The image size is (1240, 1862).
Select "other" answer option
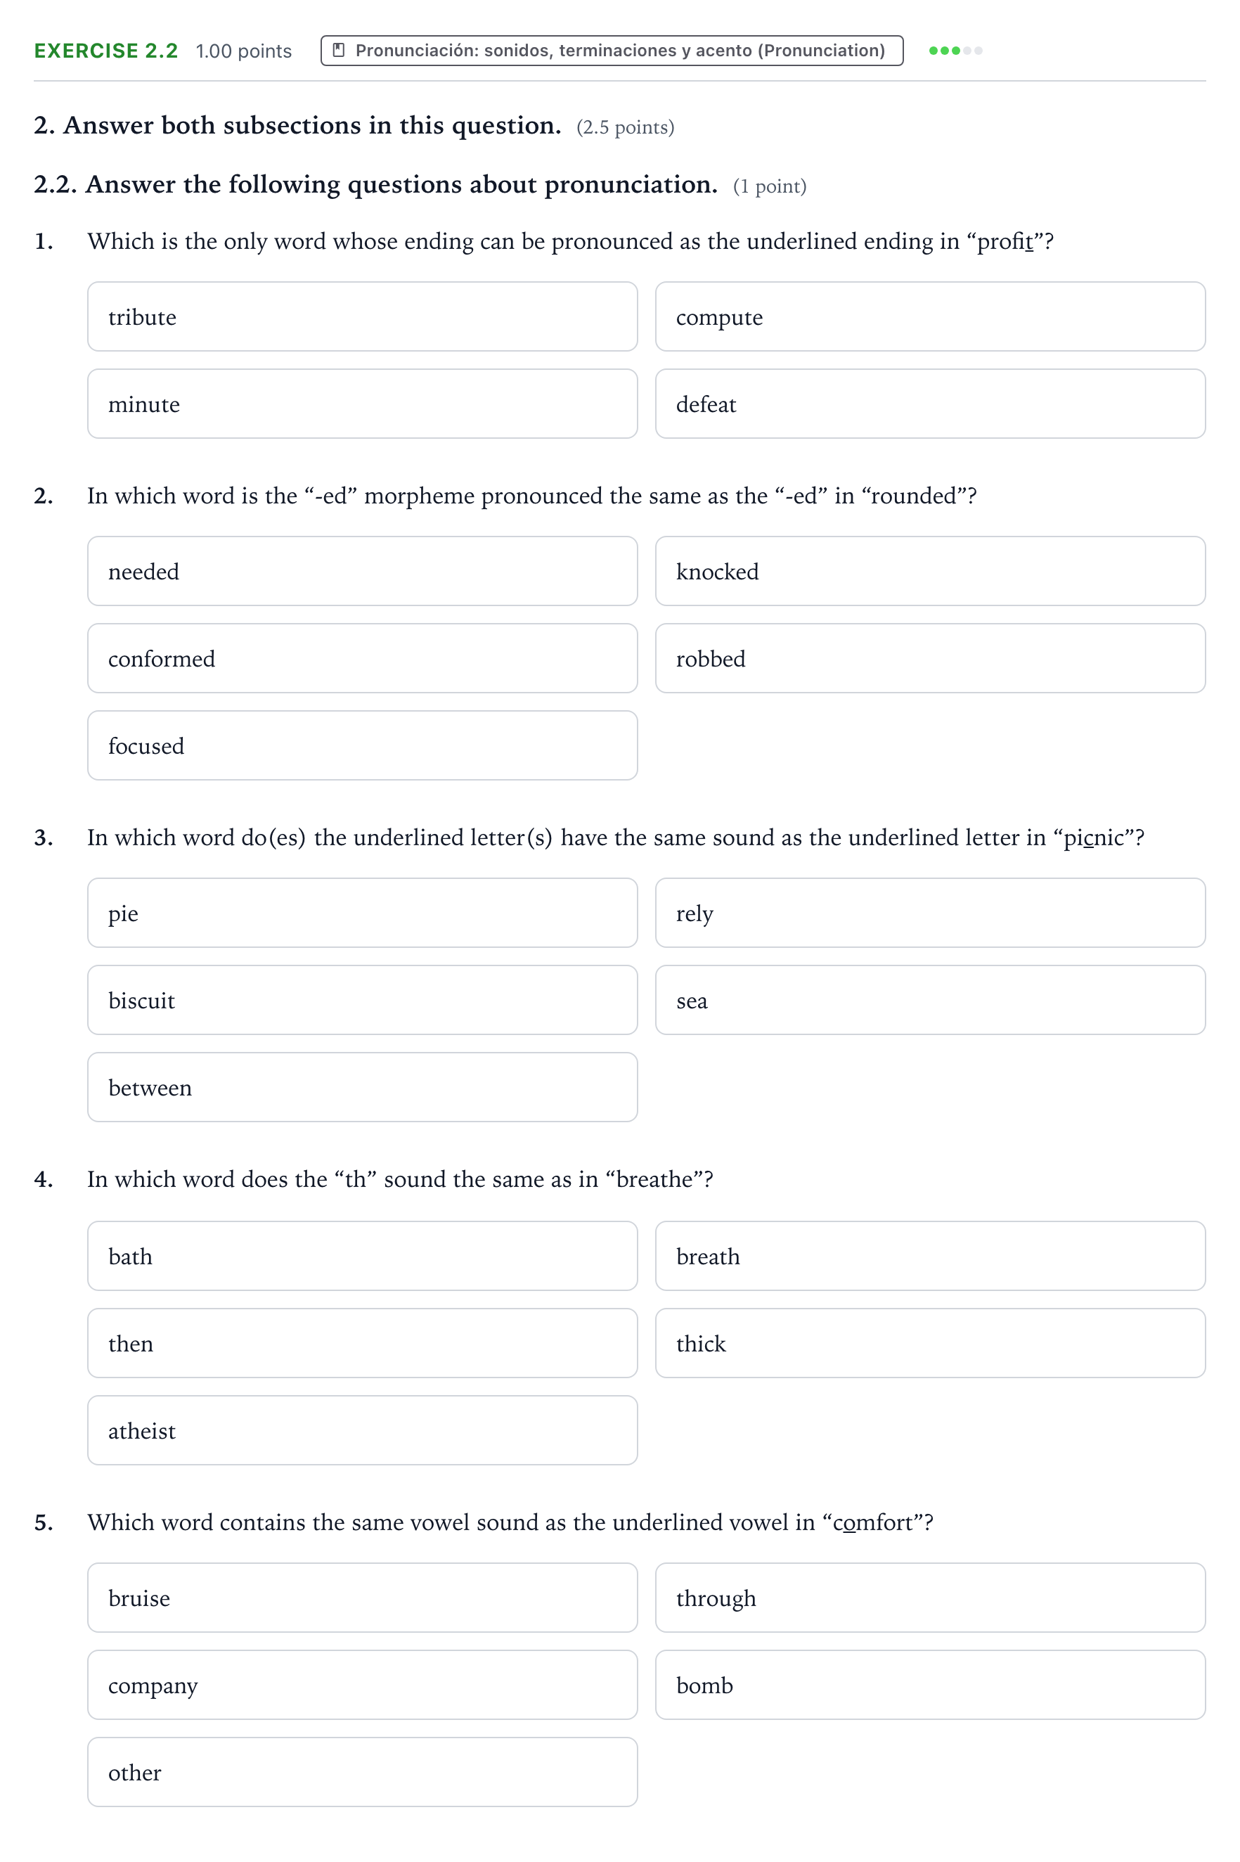362,1772
